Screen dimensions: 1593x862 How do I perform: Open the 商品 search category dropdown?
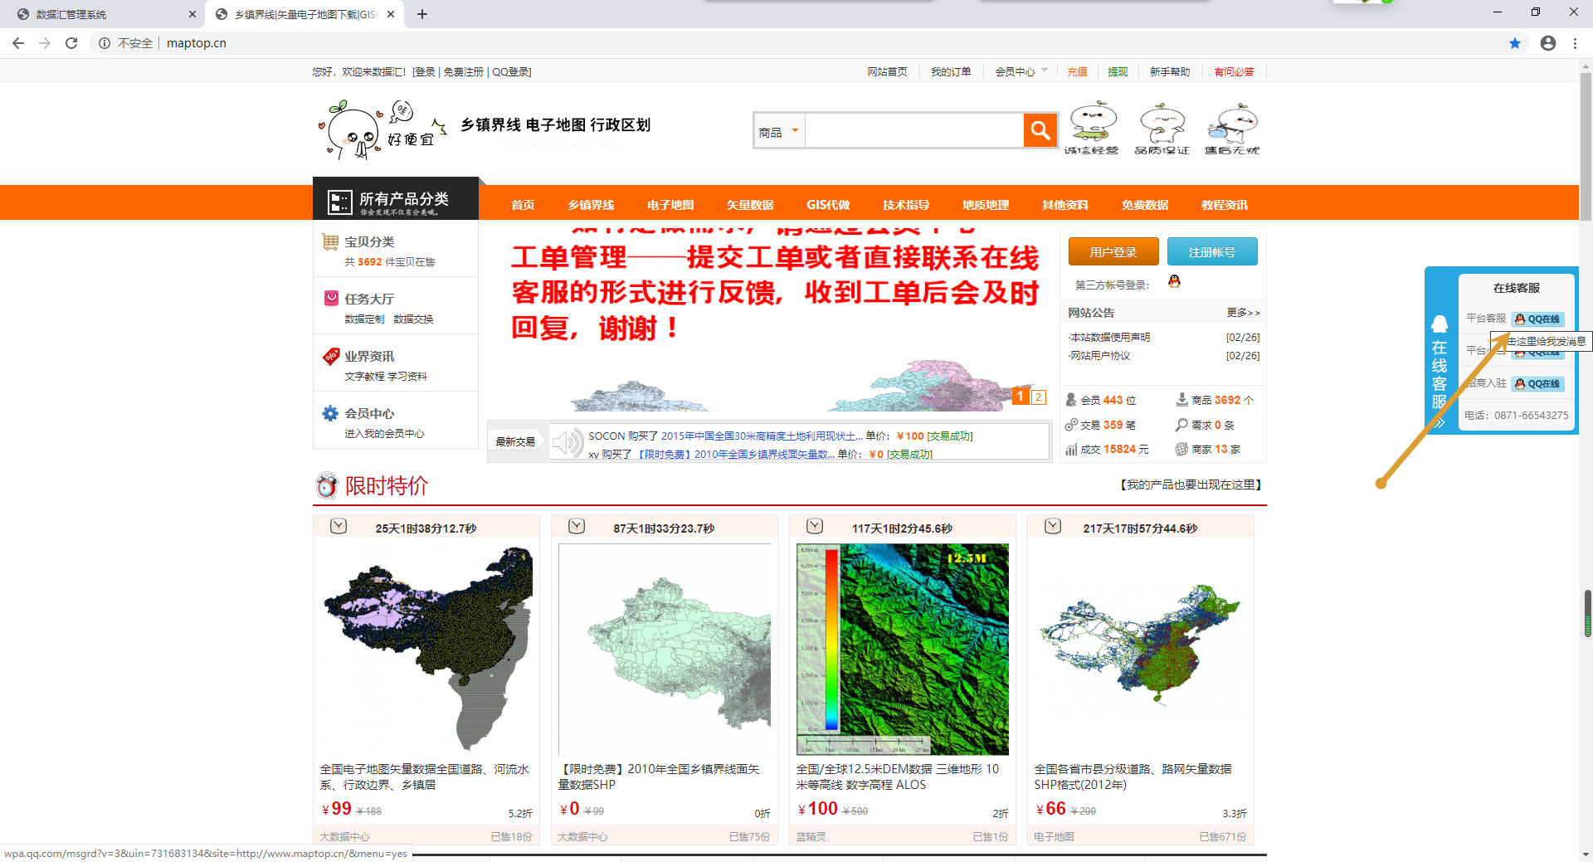click(x=779, y=132)
